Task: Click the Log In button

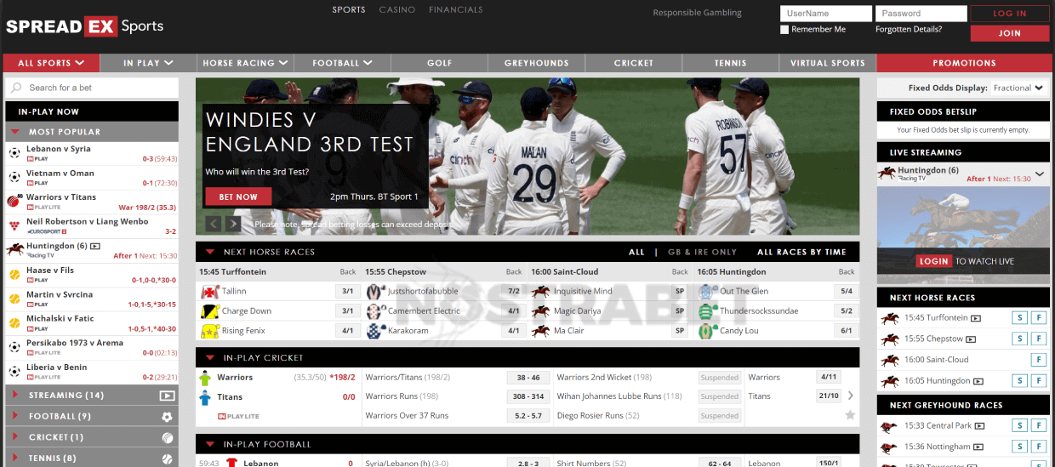Action: 1010,14
